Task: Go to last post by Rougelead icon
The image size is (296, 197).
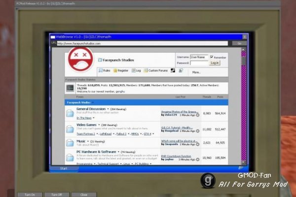Action: [198, 131]
